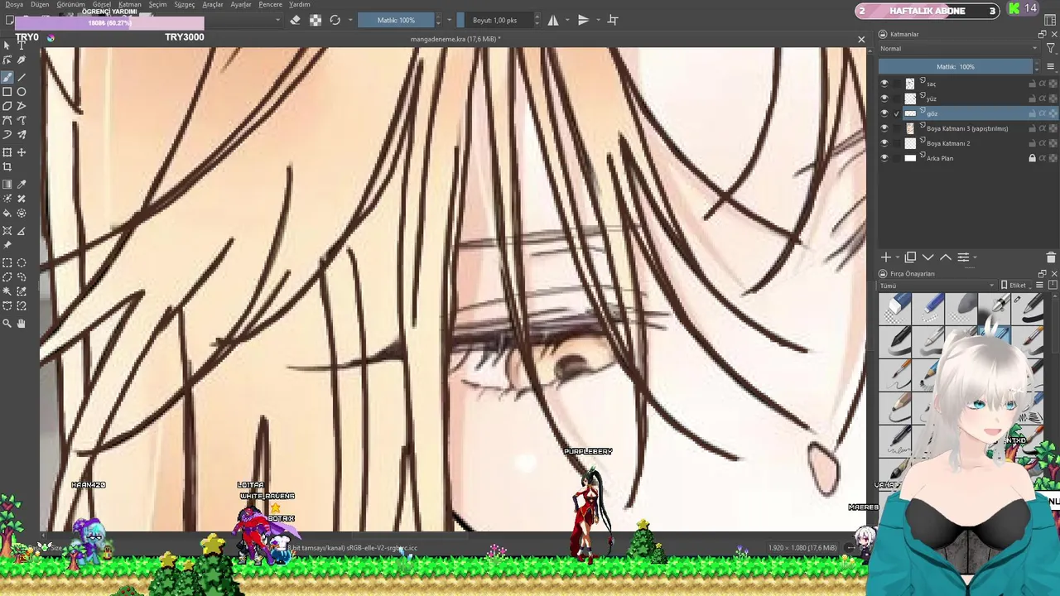The image size is (1060, 596).
Task: Expand the add layer type arrow
Action: click(898, 257)
